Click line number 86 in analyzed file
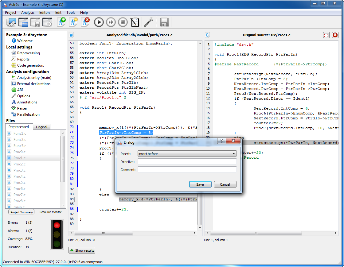This screenshot has width=344, height=267. 72,209
